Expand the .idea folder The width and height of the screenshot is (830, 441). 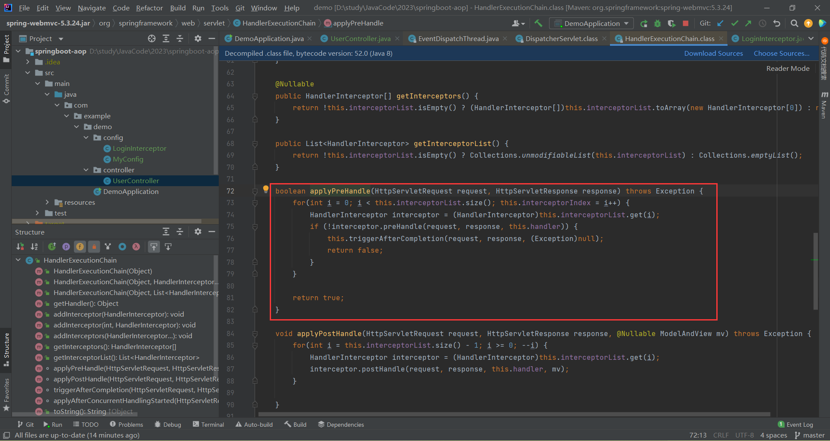coord(28,62)
